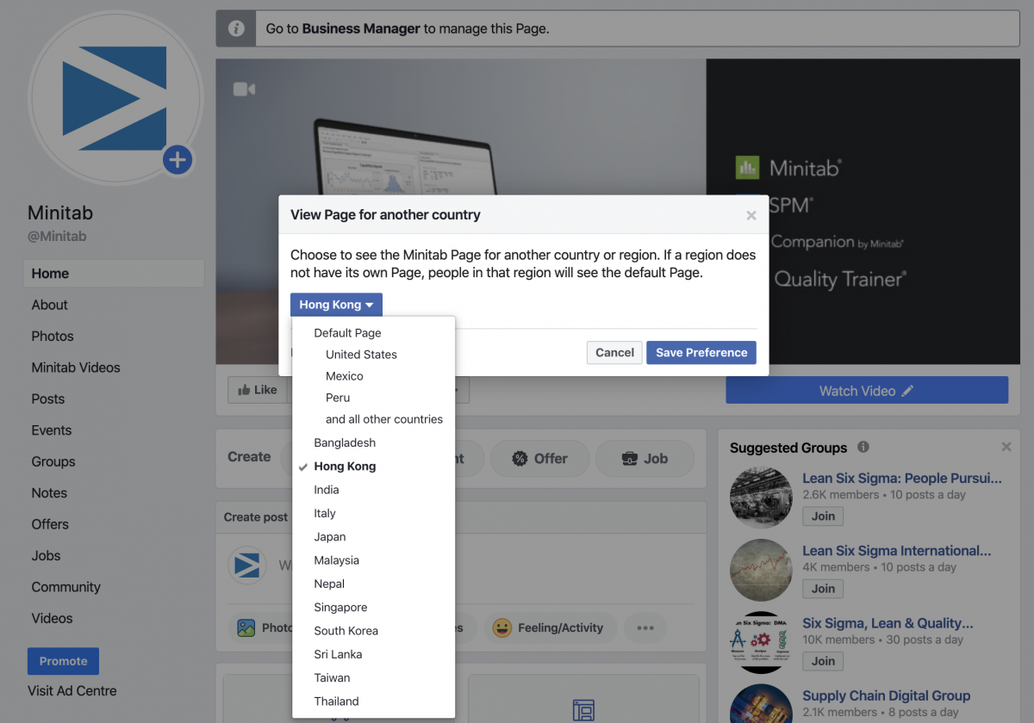
Task: Open Visit Ad Centre link
Action: [x=72, y=691]
